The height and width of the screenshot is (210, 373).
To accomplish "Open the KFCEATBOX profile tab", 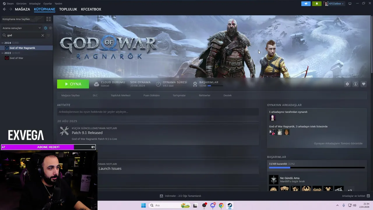I will pyautogui.click(x=91, y=9).
